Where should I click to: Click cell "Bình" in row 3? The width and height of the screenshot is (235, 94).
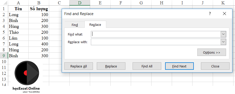[x=18, y=20]
